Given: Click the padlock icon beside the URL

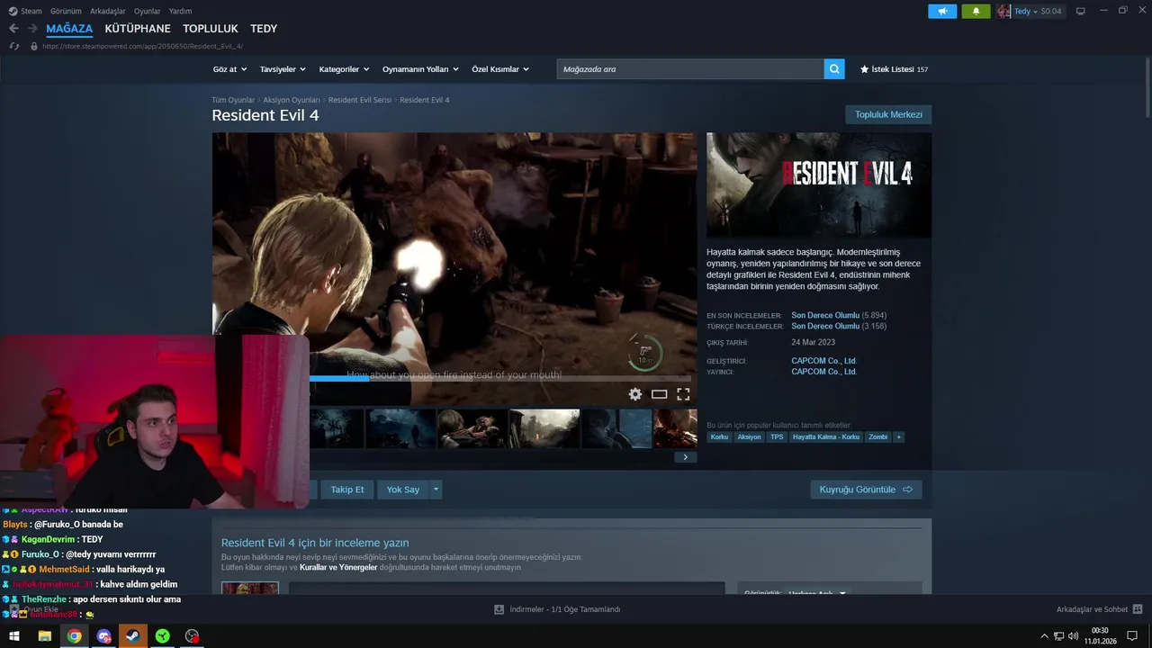Looking at the screenshot, I should click(x=34, y=46).
